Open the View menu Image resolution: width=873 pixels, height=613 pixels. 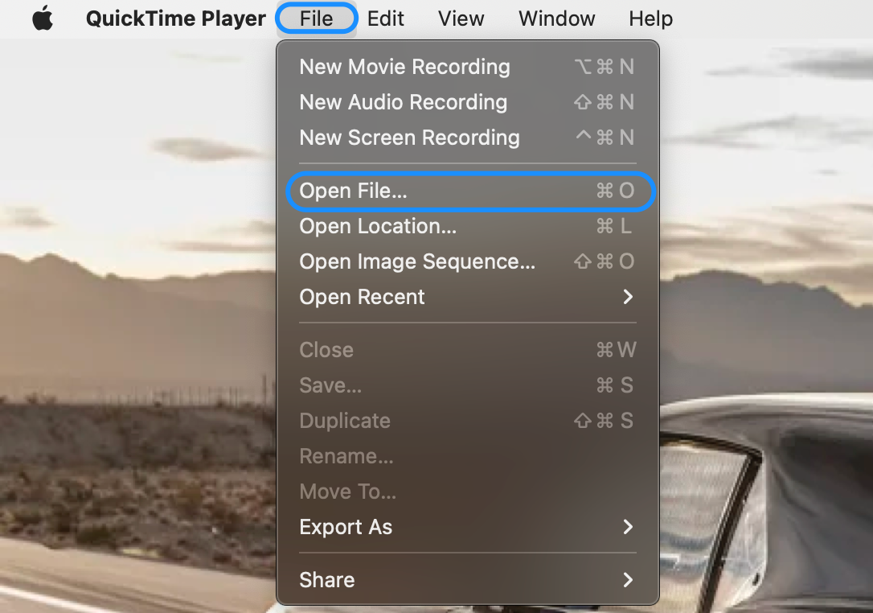pyautogui.click(x=461, y=18)
